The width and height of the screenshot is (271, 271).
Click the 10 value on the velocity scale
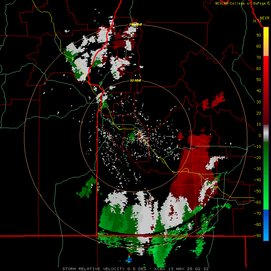[x=259, y=124]
